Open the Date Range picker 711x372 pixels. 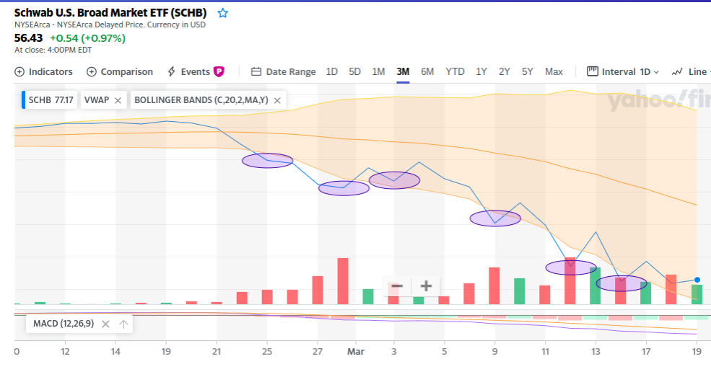[x=284, y=71]
